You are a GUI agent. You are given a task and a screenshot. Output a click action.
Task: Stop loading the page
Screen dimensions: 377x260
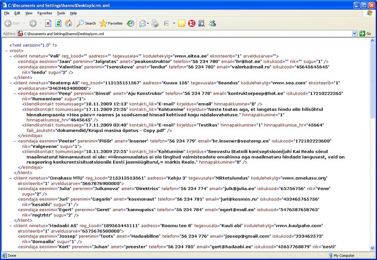(x=48, y=23)
